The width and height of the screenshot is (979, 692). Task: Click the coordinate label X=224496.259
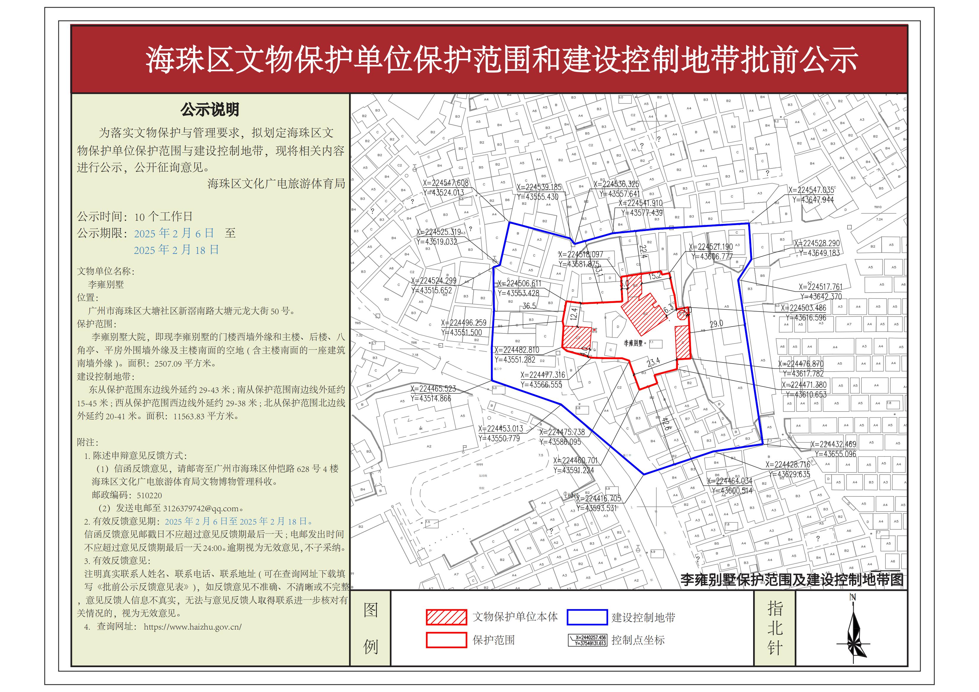click(464, 323)
